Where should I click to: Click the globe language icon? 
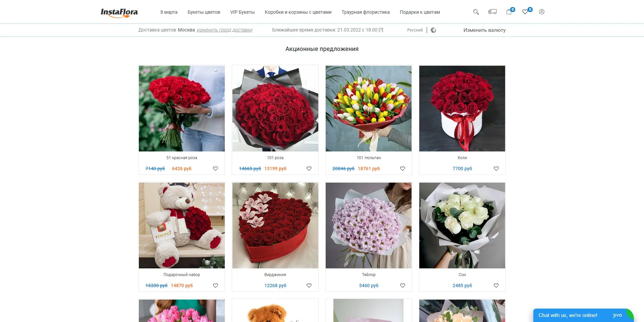pos(433,30)
